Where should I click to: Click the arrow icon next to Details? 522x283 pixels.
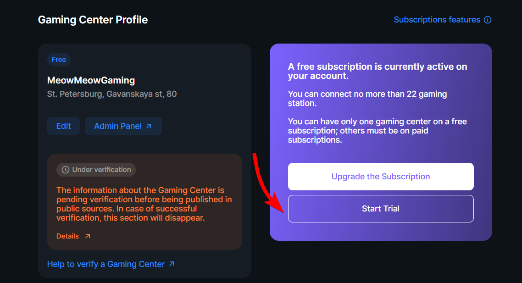(88, 236)
